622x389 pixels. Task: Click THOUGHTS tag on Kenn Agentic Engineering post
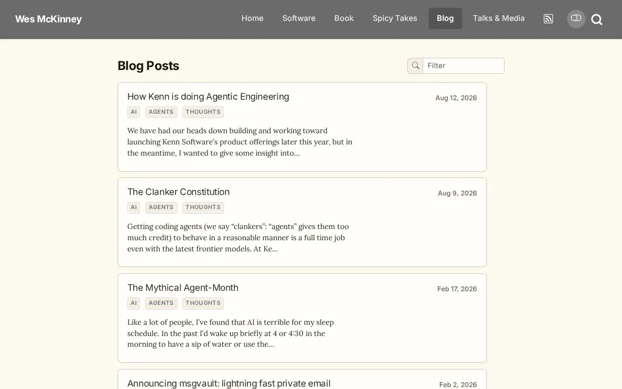203,112
